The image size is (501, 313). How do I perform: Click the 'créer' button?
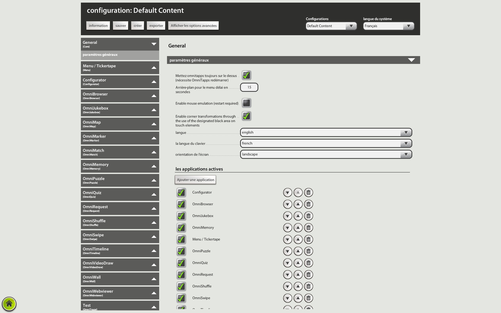pos(138,26)
